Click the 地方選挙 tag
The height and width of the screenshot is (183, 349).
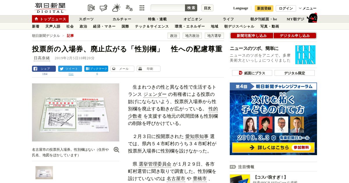(214, 36)
